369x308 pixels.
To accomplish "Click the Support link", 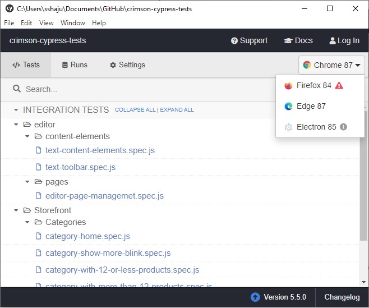I will pyautogui.click(x=249, y=40).
